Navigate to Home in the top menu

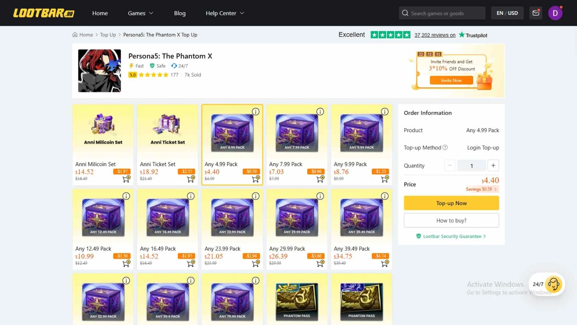[100, 13]
